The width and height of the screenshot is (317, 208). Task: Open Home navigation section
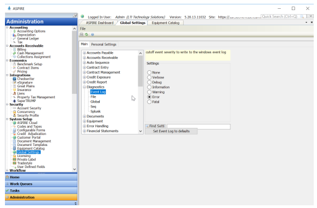point(41,177)
